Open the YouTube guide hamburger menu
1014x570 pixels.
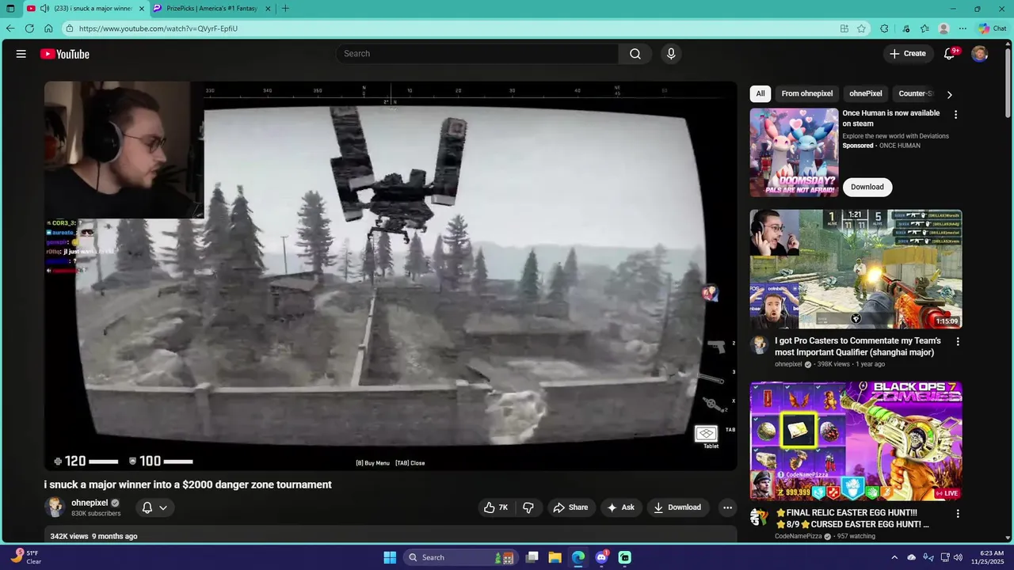pos(21,54)
